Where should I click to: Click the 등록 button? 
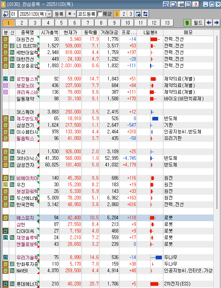[x=59, y=14]
